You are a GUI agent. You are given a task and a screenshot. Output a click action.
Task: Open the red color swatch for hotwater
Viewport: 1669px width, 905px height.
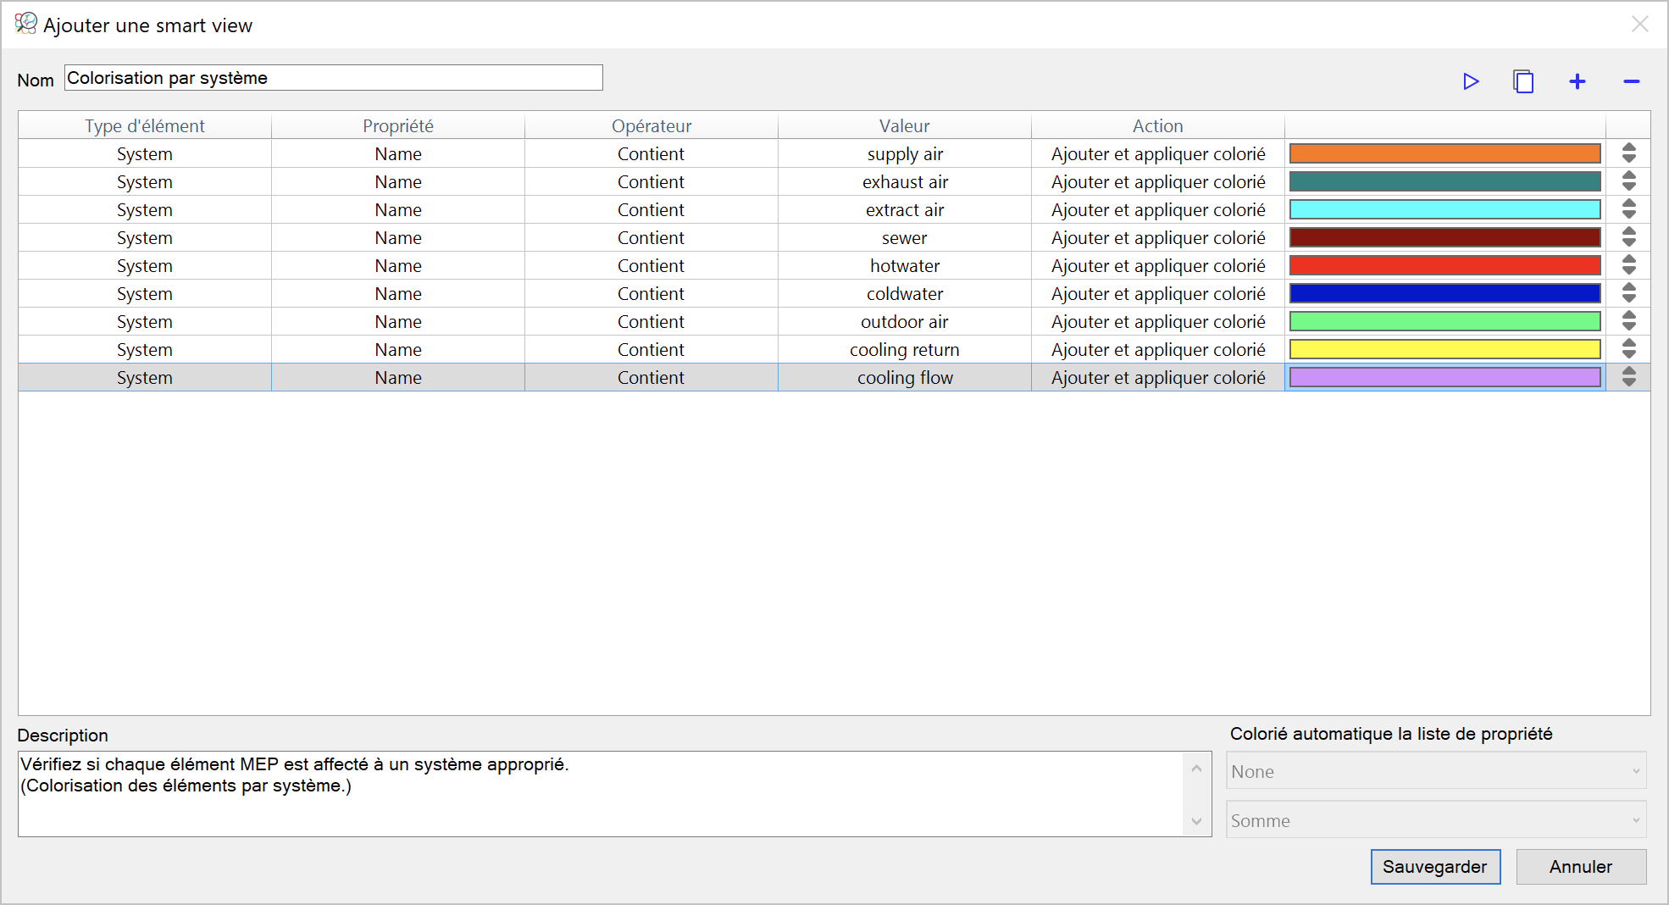coord(1444,265)
